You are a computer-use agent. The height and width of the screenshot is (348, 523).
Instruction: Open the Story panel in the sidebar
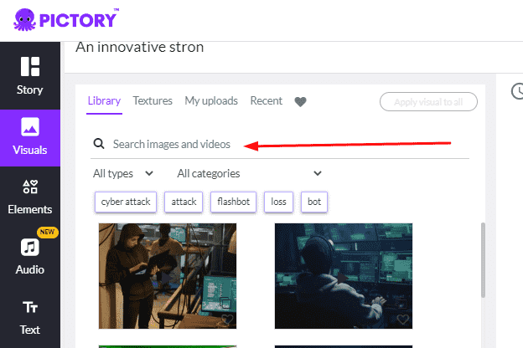coord(30,76)
